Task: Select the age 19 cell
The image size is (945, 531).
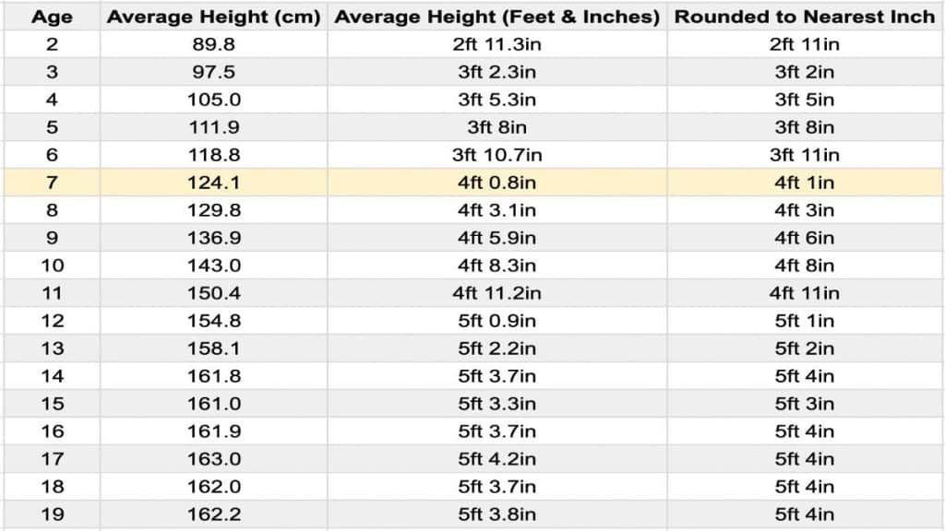Action: [52, 514]
